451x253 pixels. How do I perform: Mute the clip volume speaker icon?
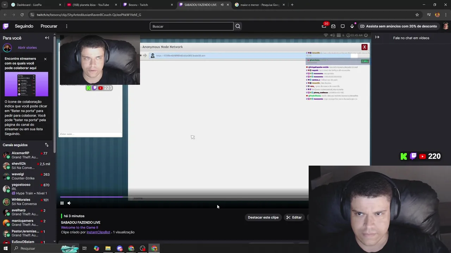[x=69, y=203]
